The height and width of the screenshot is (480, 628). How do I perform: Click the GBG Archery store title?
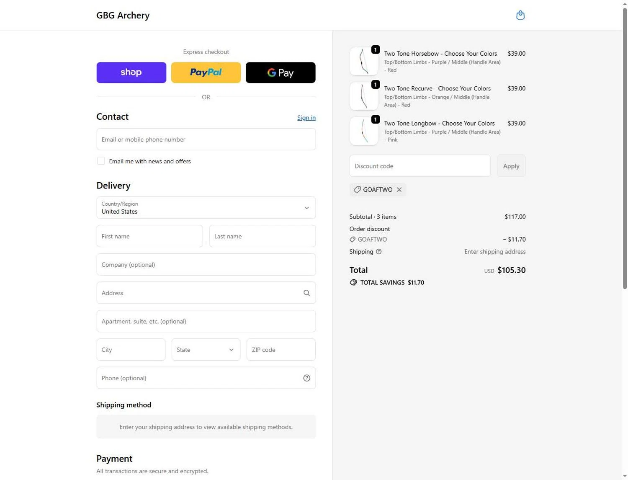[x=123, y=15]
